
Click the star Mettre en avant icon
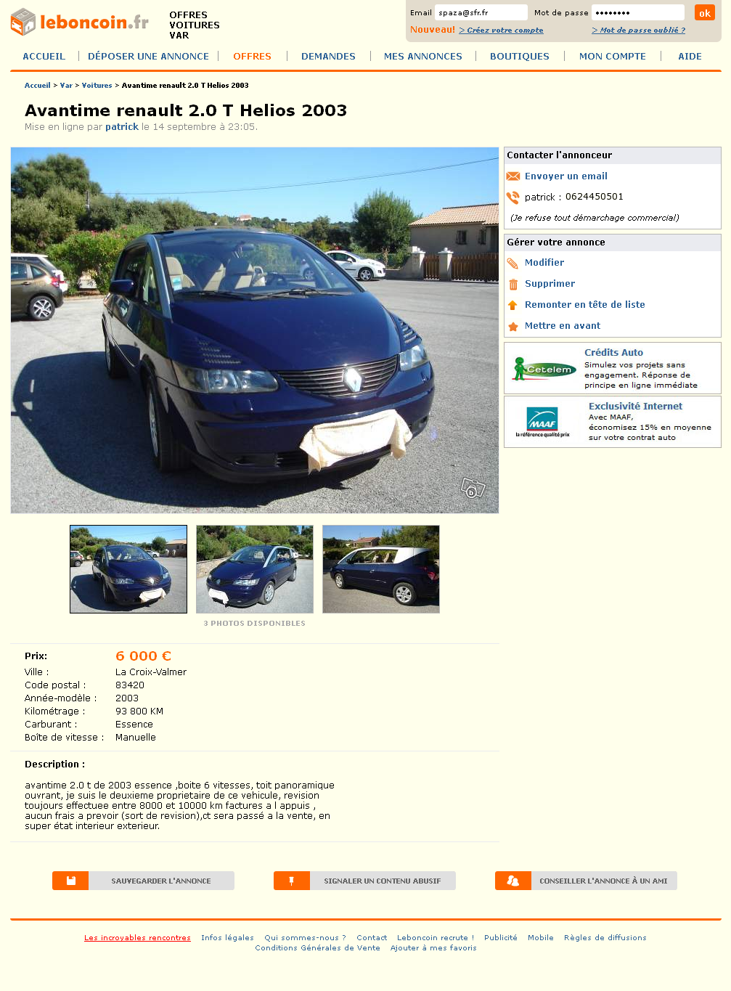coord(512,326)
